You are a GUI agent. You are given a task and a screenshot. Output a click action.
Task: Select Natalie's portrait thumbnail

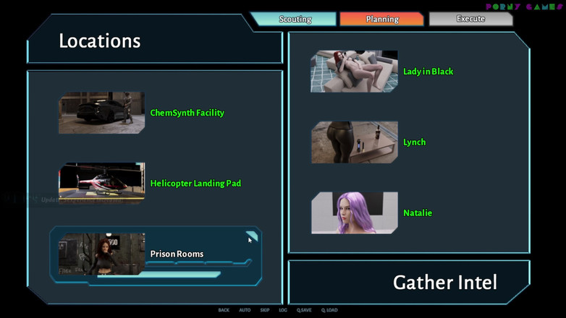point(354,213)
